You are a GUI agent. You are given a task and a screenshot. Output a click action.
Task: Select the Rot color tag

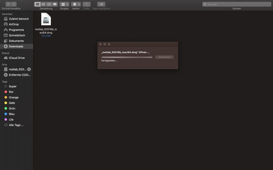click(x=11, y=92)
